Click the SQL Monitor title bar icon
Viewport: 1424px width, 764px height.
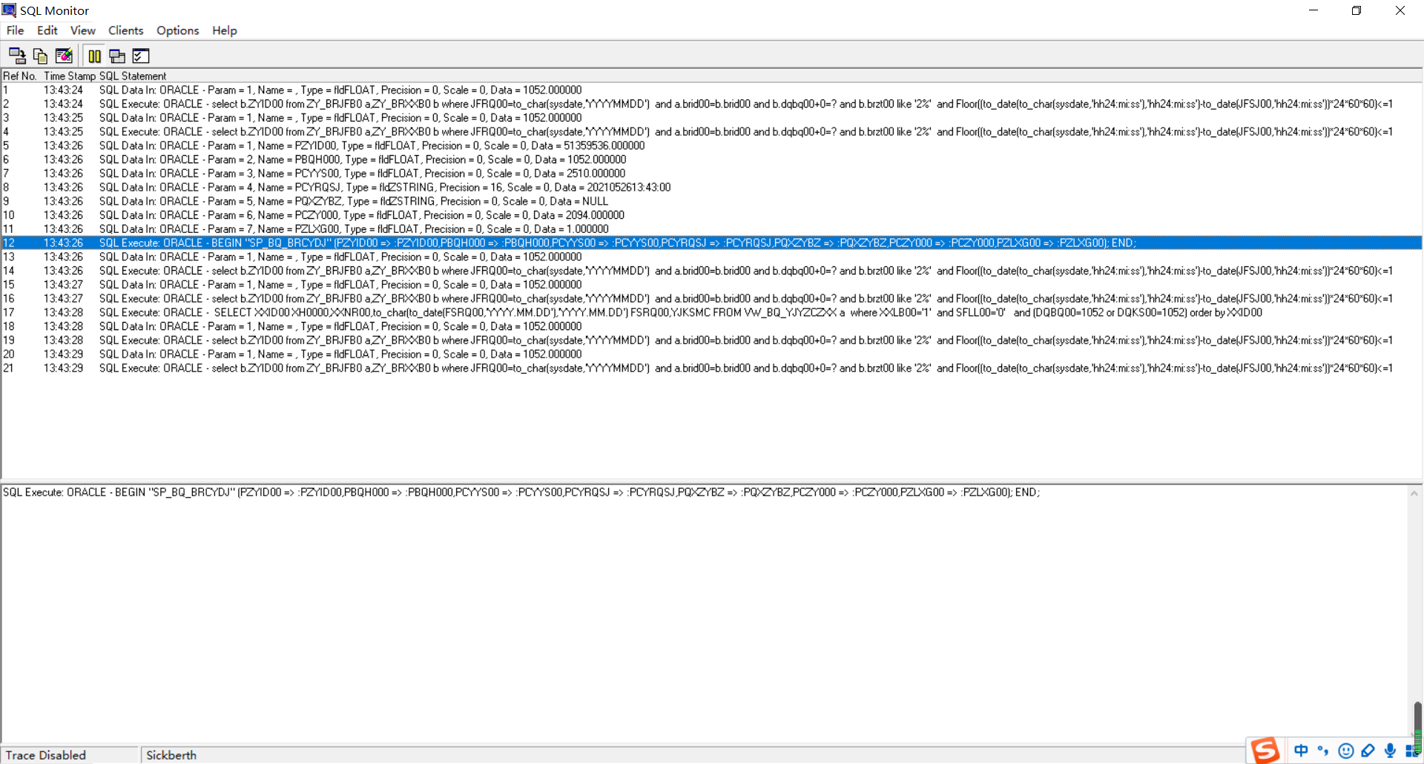click(9, 10)
